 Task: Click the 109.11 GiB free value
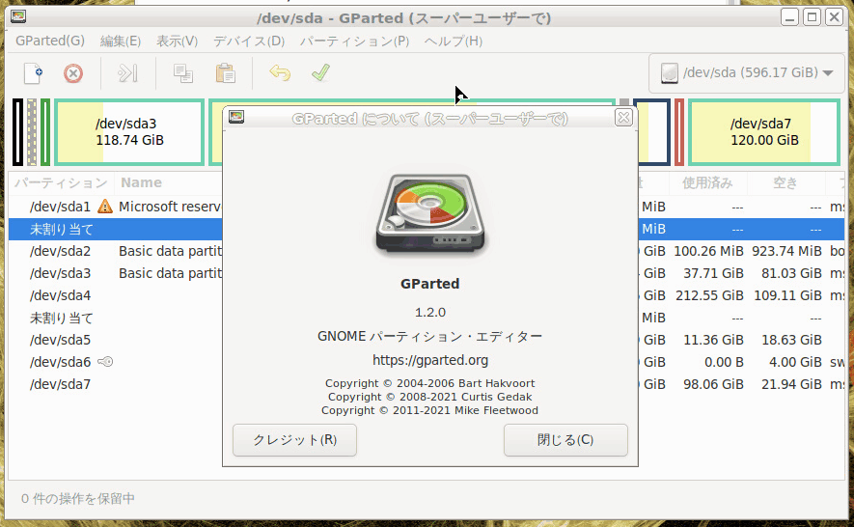pos(787,295)
